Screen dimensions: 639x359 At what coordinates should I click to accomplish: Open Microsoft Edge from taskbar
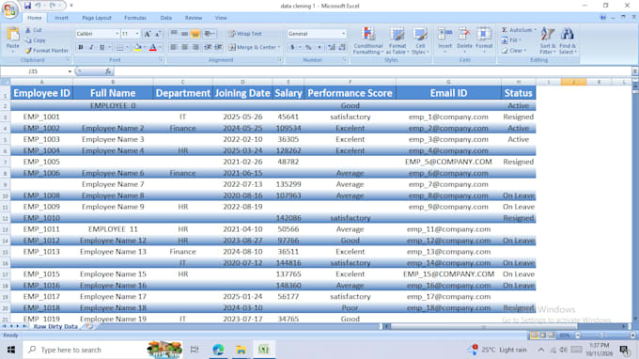pos(218,350)
